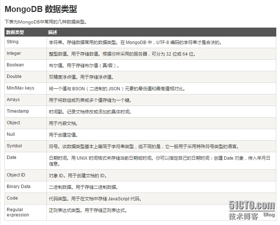The image size is (280, 225).
Task: Select the 'Regular expression' type cell
Action: click(x=26, y=212)
